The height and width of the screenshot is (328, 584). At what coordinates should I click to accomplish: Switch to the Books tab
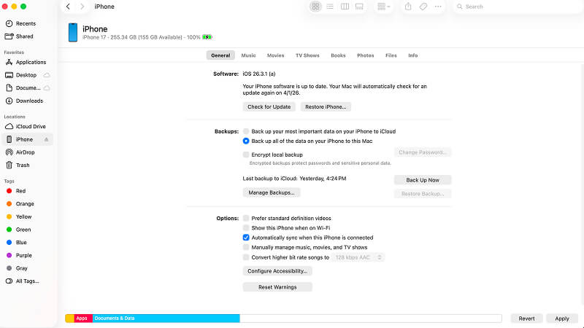tap(338, 55)
